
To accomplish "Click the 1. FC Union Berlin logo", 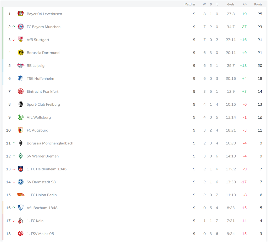I will (x=21, y=195).
